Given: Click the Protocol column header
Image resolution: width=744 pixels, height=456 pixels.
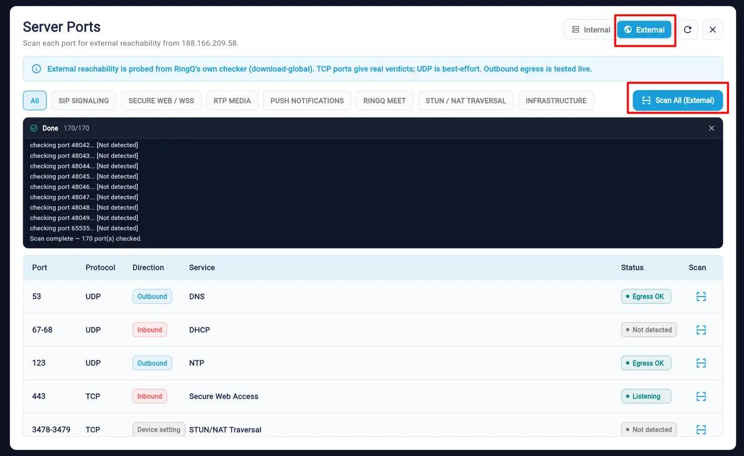Looking at the screenshot, I should [x=100, y=267].
